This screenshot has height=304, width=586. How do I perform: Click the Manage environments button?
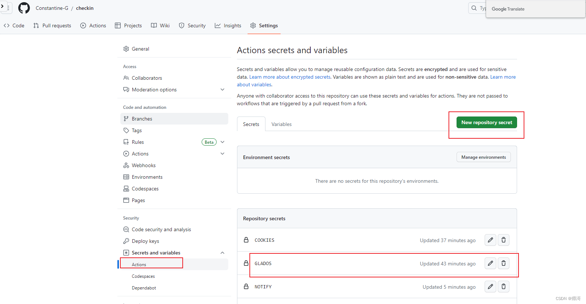pos(484,157)
